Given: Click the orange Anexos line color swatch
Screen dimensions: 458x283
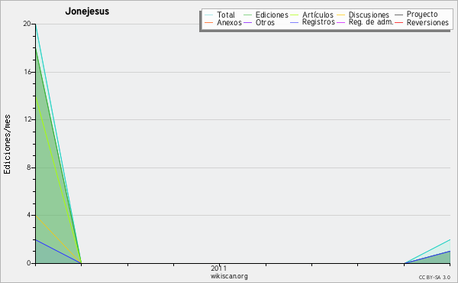Looking at the screenshot, I should tap(209, 22).
